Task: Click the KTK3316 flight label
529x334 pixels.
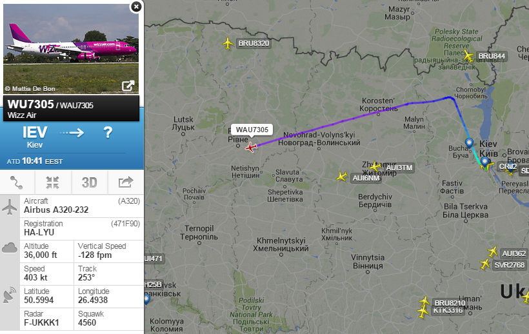Action: tap(448, 310)
